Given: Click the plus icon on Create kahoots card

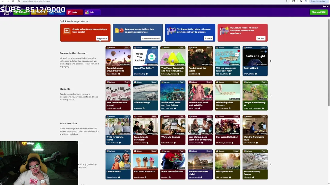Looking at the screenshot, I should tap(67, 31).
